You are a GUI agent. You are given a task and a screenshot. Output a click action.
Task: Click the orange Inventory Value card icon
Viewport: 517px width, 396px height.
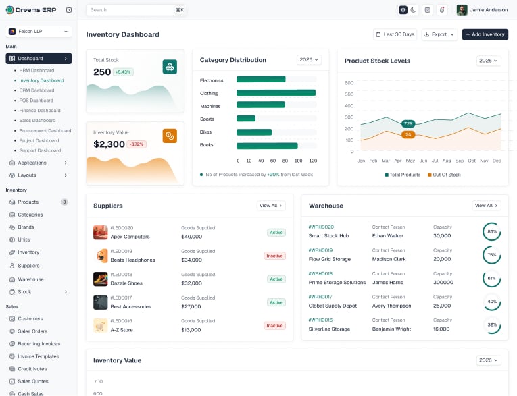(x=170, y=136)
